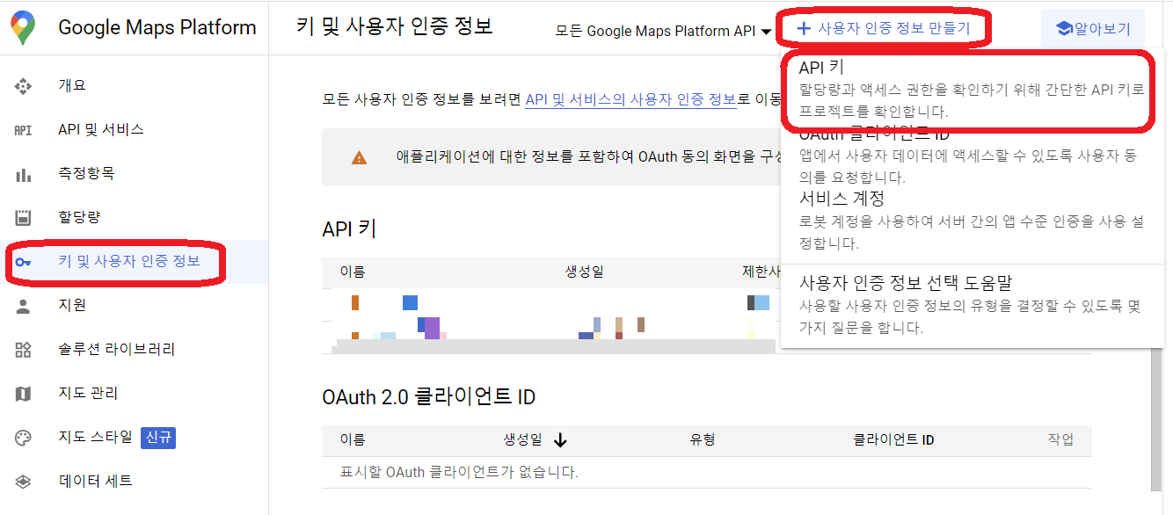Click 생성일 column header in API 키 table
The width and height of the screenshot is (1173, 515).
pos(584,272)
